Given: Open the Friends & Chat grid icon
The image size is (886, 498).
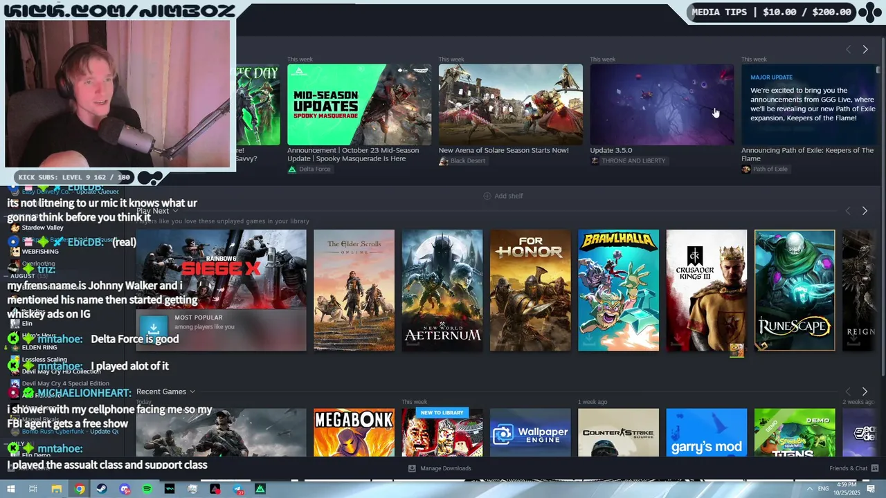Looking at the screenshot, I should tap(874, 468).
